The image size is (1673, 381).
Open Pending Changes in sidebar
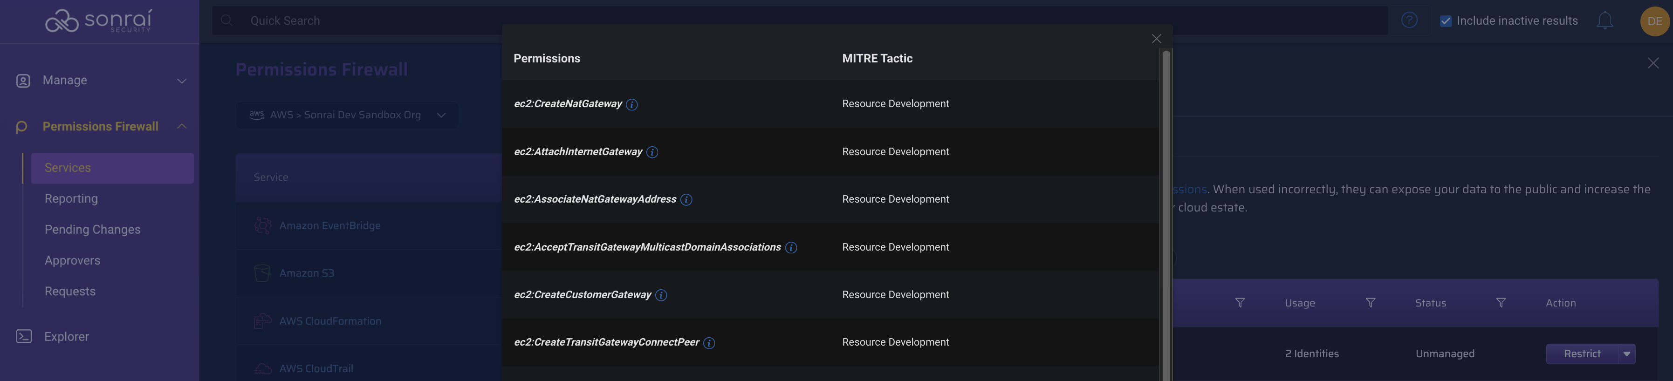92,230
